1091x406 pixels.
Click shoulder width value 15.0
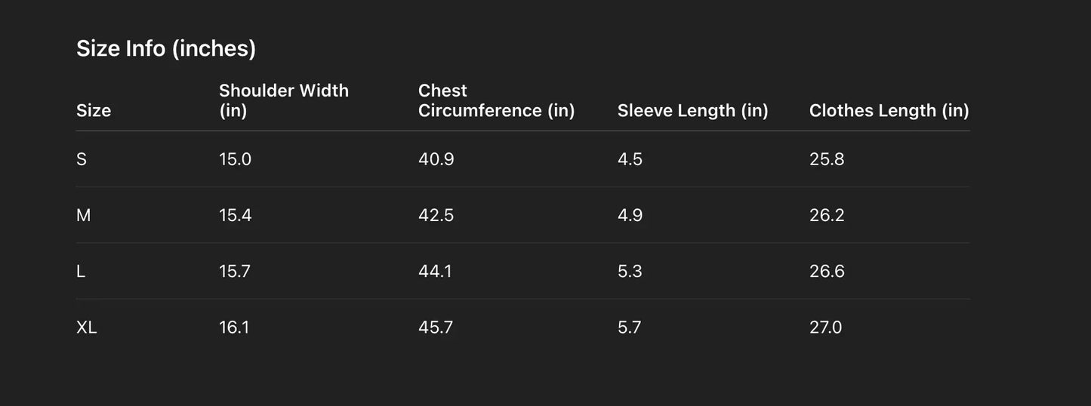point(235,159)
